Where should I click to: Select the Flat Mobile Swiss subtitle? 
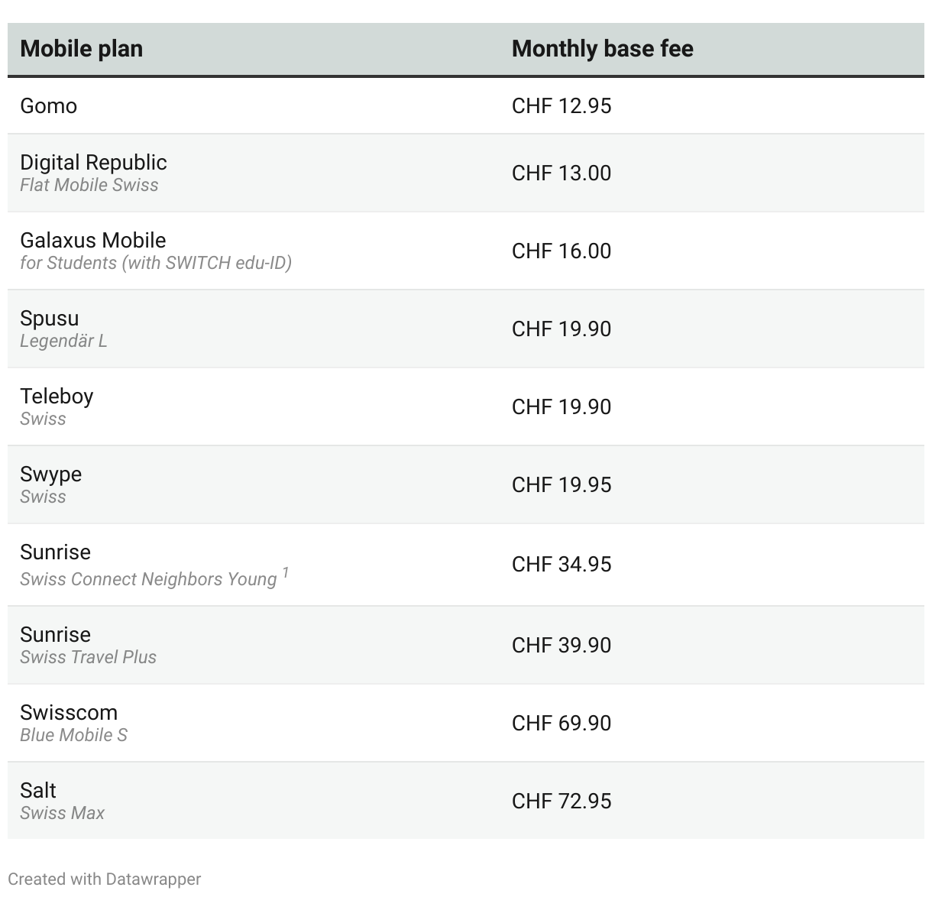coord(89,185)
